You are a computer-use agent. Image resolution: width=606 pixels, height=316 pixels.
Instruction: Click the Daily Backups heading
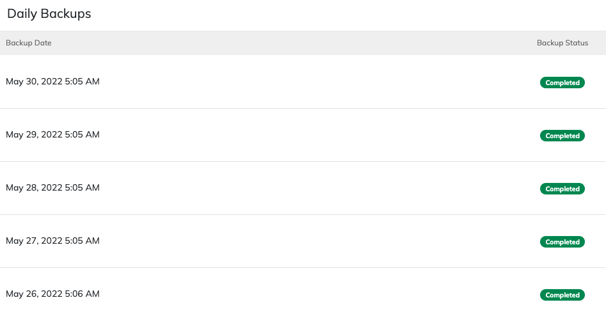click(49, 14)
